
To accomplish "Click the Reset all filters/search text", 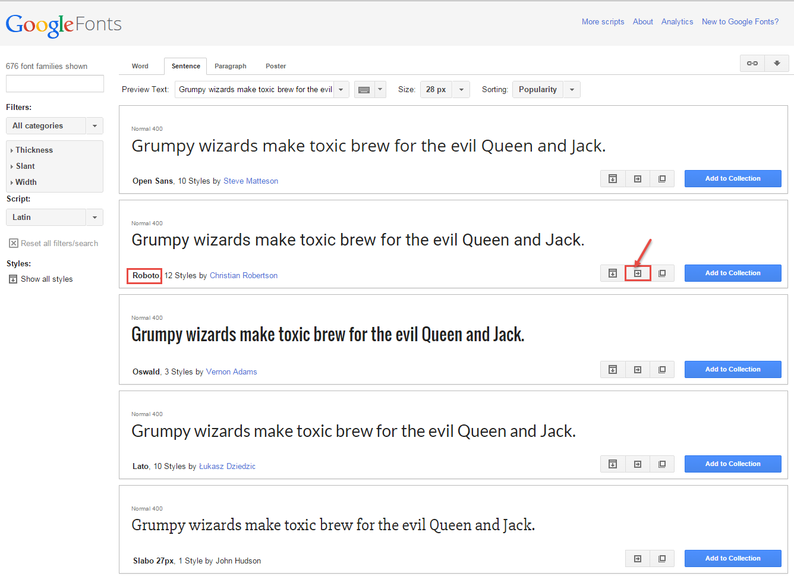I will pyautogui.click(x=59, y=243).
